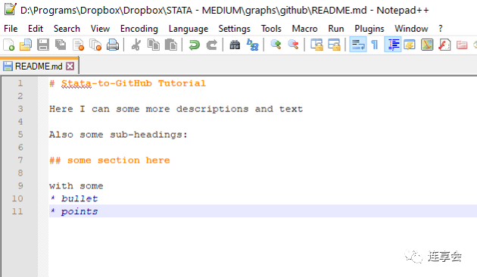The image size is (477, 277).
Task: Toggle the Show indent guide button
Action: [393, 45]
